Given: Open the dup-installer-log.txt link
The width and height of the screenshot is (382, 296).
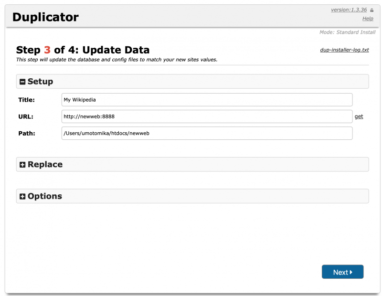Looking at the screenshot, I should coord(344,50).
